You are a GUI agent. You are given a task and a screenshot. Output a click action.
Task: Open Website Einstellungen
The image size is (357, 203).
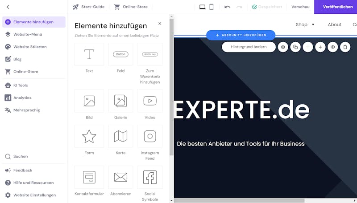[34, 195]
